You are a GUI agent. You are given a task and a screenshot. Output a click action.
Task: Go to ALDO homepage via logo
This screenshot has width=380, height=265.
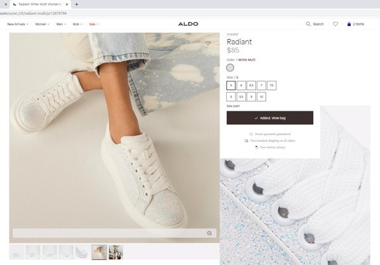[188, 24]
